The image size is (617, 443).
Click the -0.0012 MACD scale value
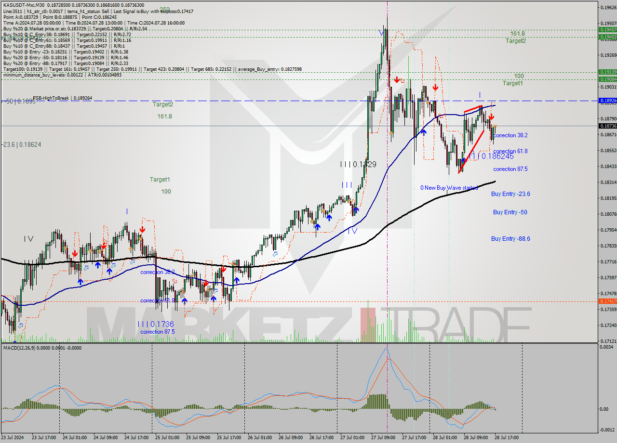607,430
